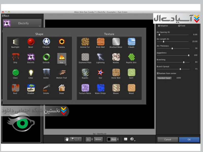The width and height of the screenshot is (203, 152).
Task: Click the Random Seed value field
Action: pyautogui.click(x=179, y=78)
